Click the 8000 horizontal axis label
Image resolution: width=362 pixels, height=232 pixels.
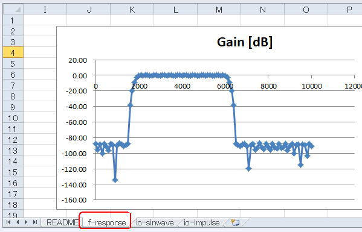(268, 86)
